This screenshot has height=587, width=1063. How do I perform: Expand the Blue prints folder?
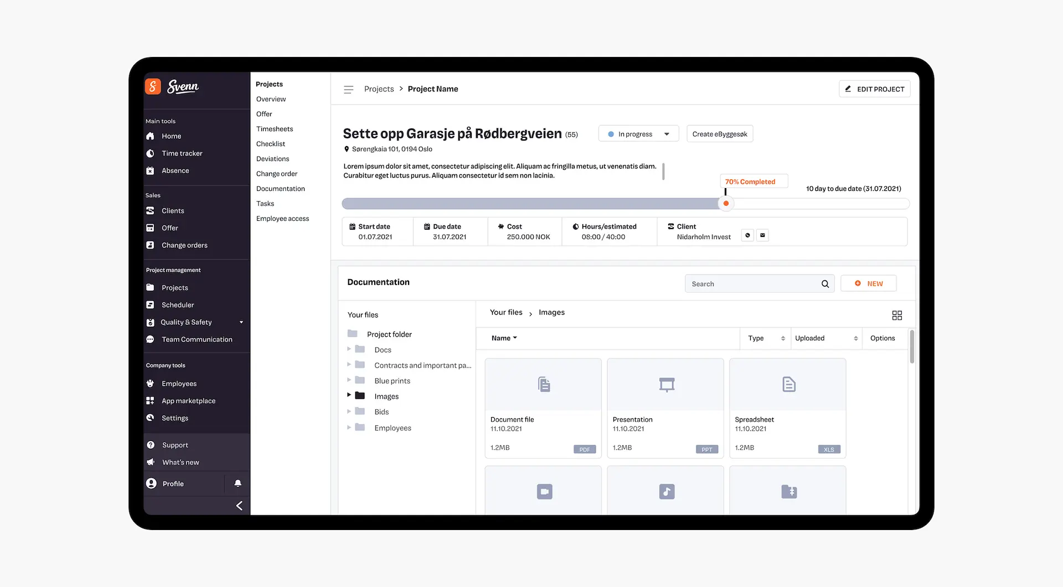[349, 380]
